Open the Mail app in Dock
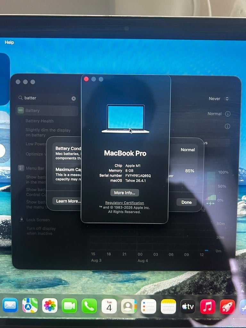 (10, 305)
